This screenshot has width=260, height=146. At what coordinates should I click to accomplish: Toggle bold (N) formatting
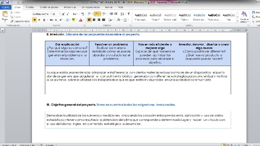click(34, 20)
